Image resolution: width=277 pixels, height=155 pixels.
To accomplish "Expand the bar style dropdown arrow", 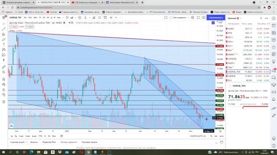I will click(75, 18).
